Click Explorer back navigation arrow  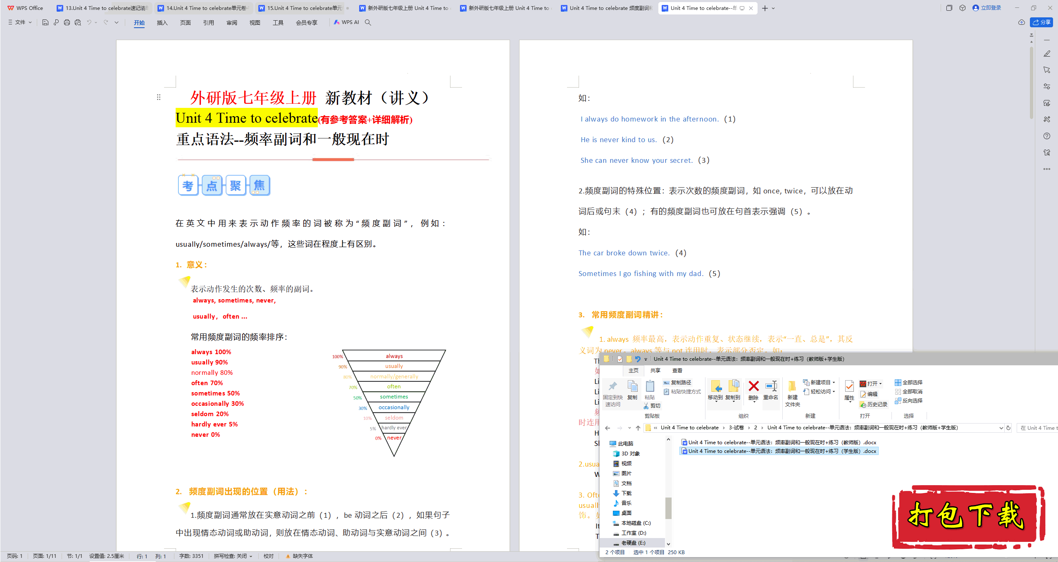pyautogui.click(x=608, y=428)
